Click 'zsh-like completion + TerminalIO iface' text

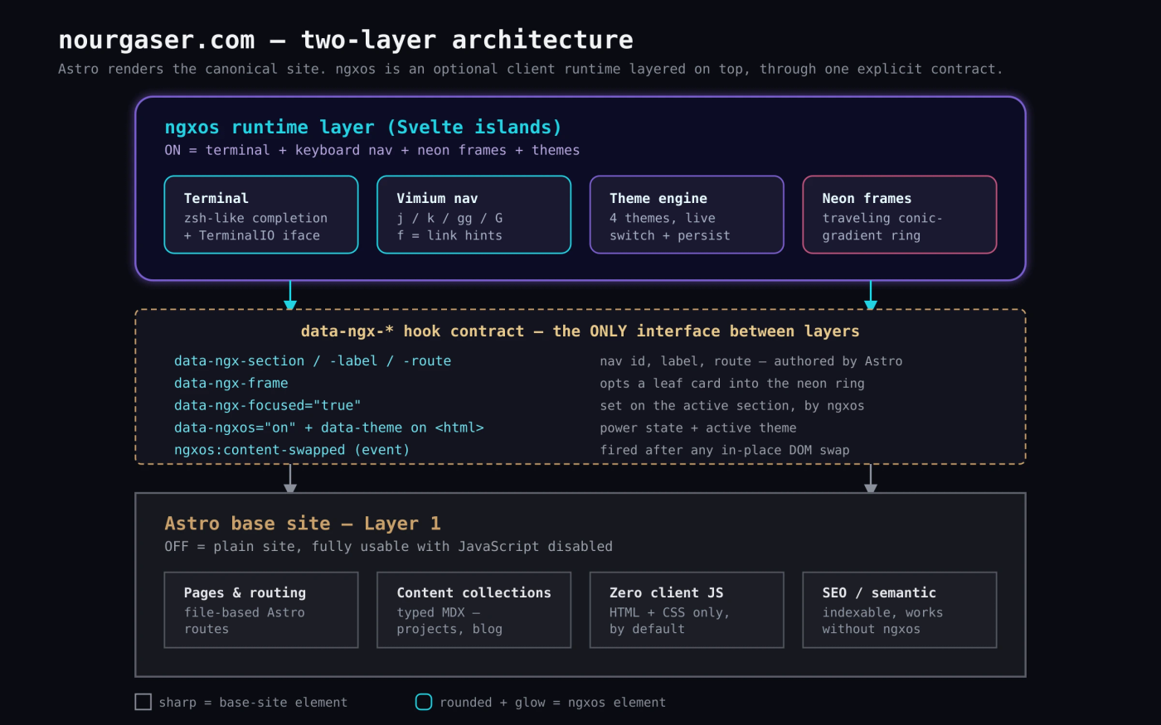[255, 227]
